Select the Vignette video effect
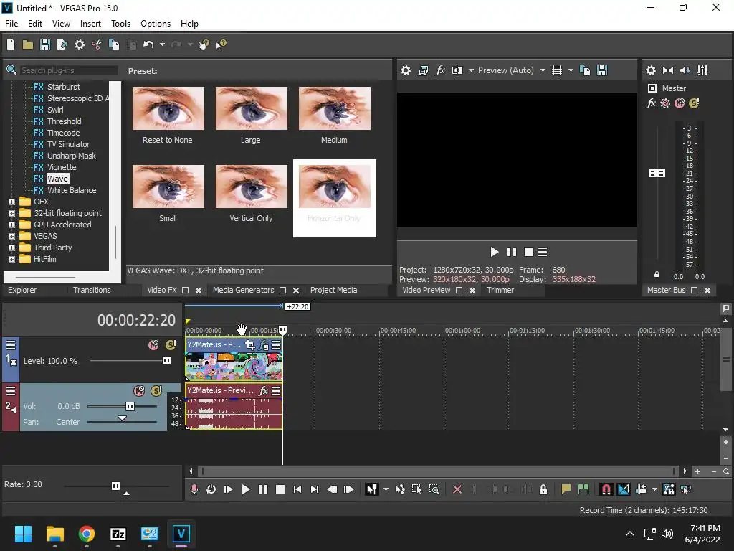This screenshot has height=551, width=734. click(62, 167)
